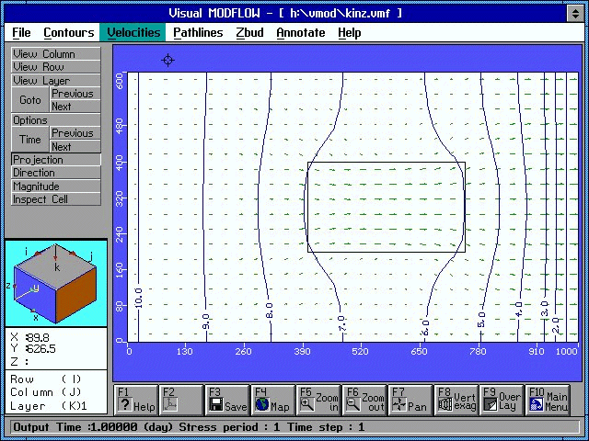Image resolution: width=589 pixels, height=441 pixels.
Task: Click the 10.0 contour label
Action: point(138,298)
